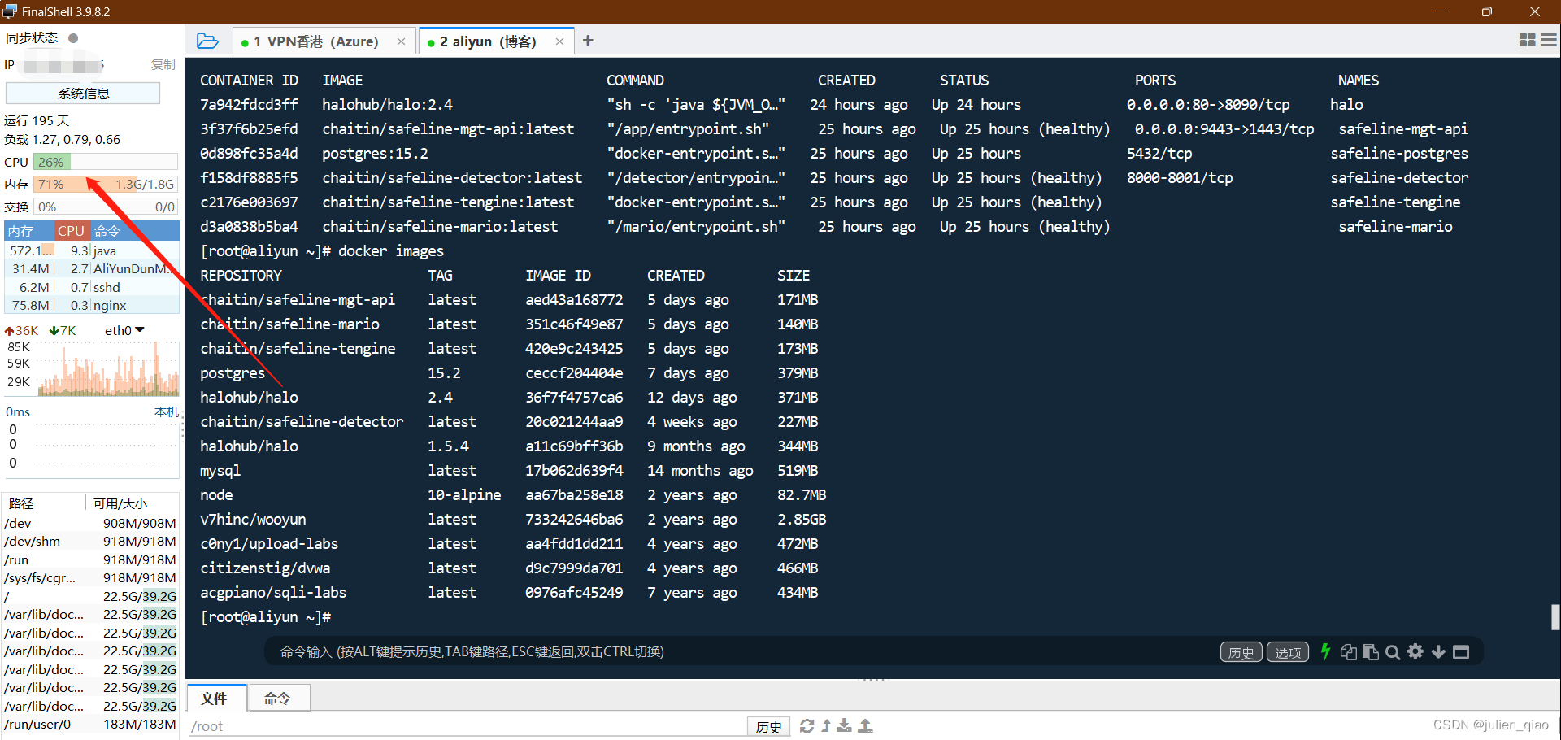1561x740 pixels.
Task: Click the 交换 swap usage bar
Action: [106, 207]
